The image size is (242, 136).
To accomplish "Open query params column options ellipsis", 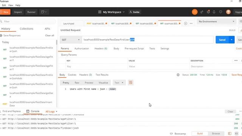I will 236,60.
